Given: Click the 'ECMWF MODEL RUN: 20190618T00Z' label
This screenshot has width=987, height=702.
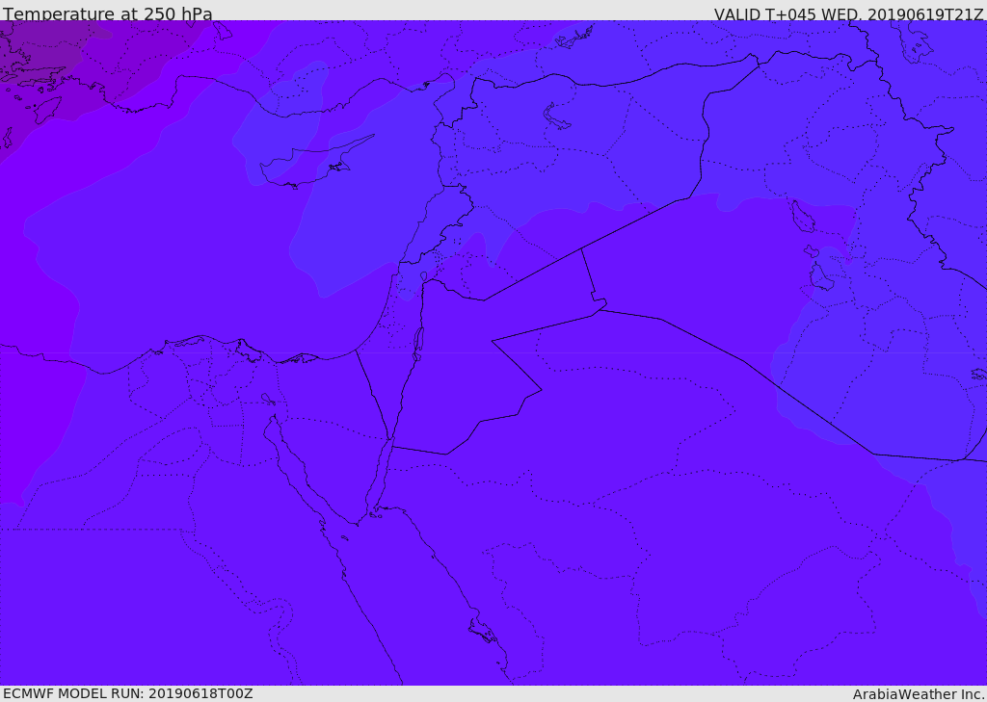Looking at the screenshot, I should (x=128, y=694).
